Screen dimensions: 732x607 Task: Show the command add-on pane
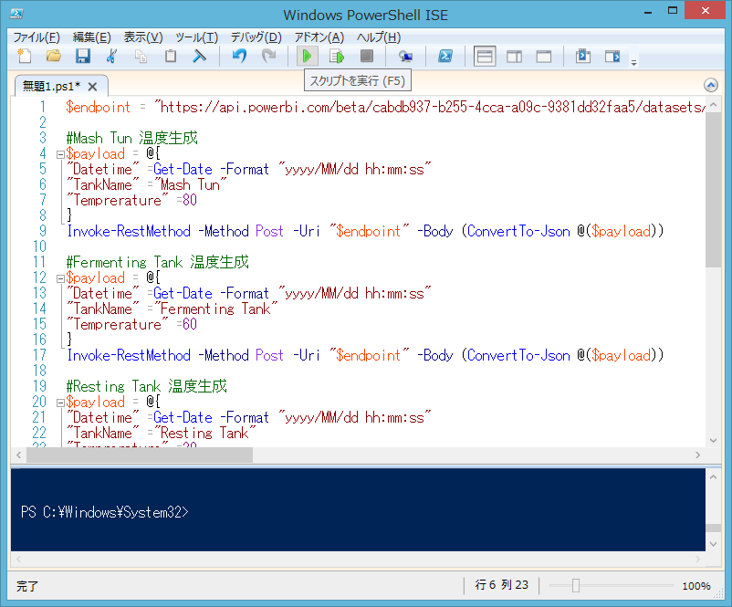click(x=612, y=56)
